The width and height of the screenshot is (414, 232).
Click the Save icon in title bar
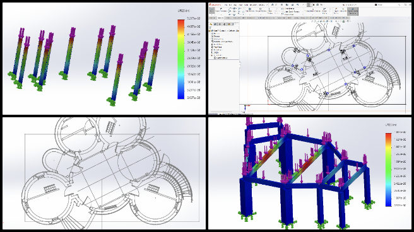click(287, 5)
